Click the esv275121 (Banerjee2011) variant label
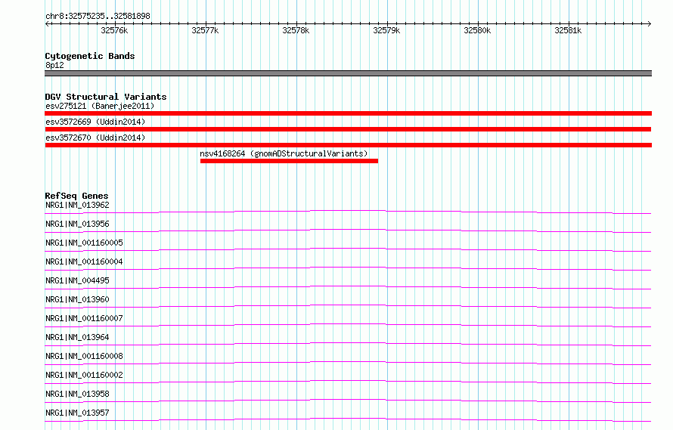Screen dimensions: 673x430 pyautogui.click(x=100, y=106)
